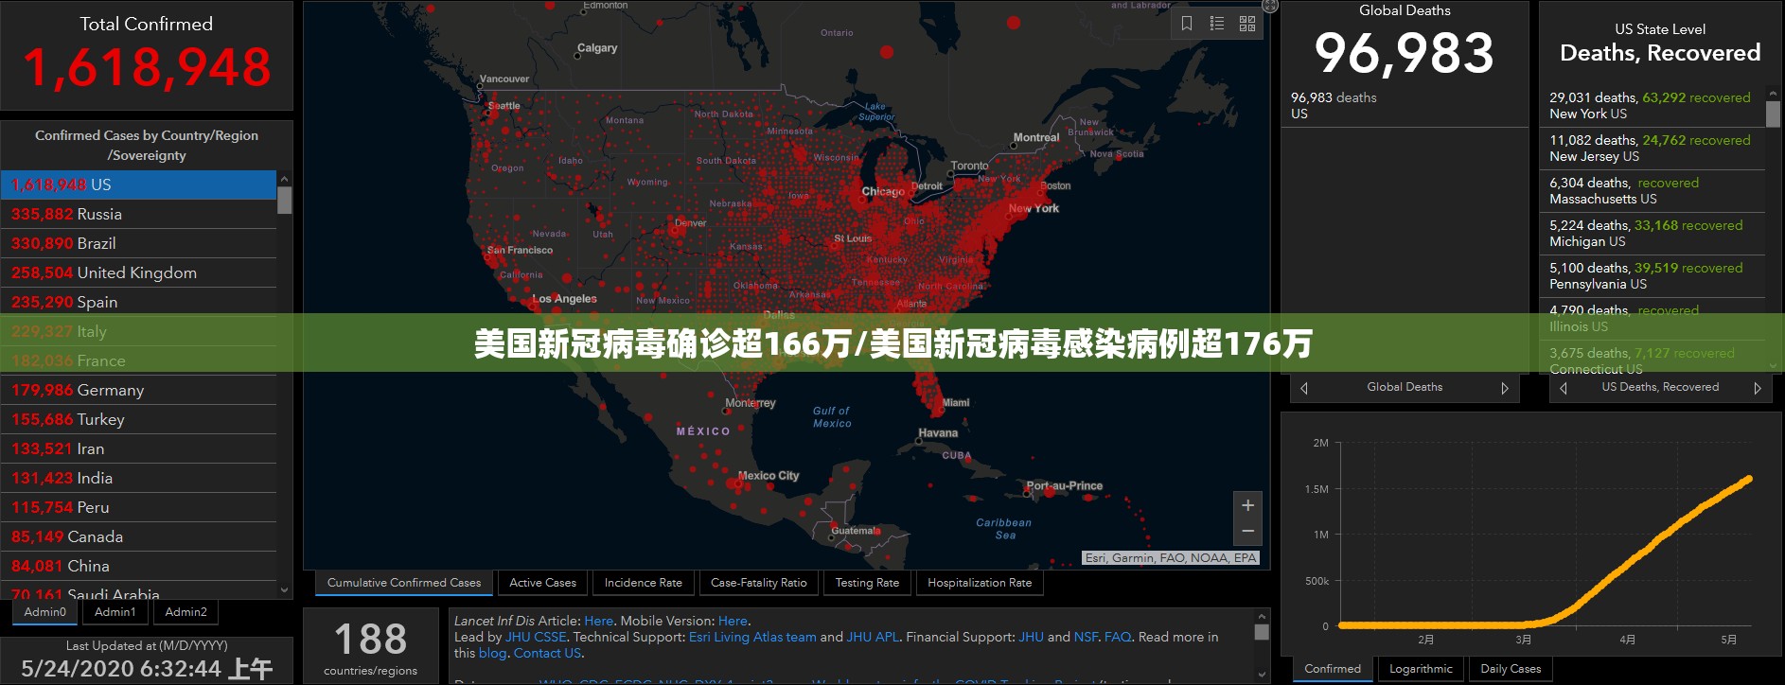Show the Confirmed chart tab

point(1333,669)
